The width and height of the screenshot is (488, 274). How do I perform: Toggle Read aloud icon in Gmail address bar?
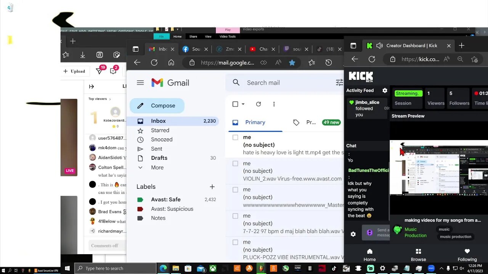tap(278, 63)
